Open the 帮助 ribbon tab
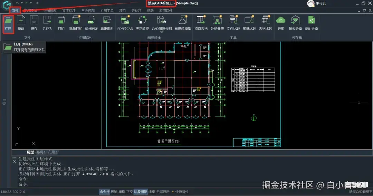Image resolution: width=373 pixels, height=196 pixels. point(150,11)
